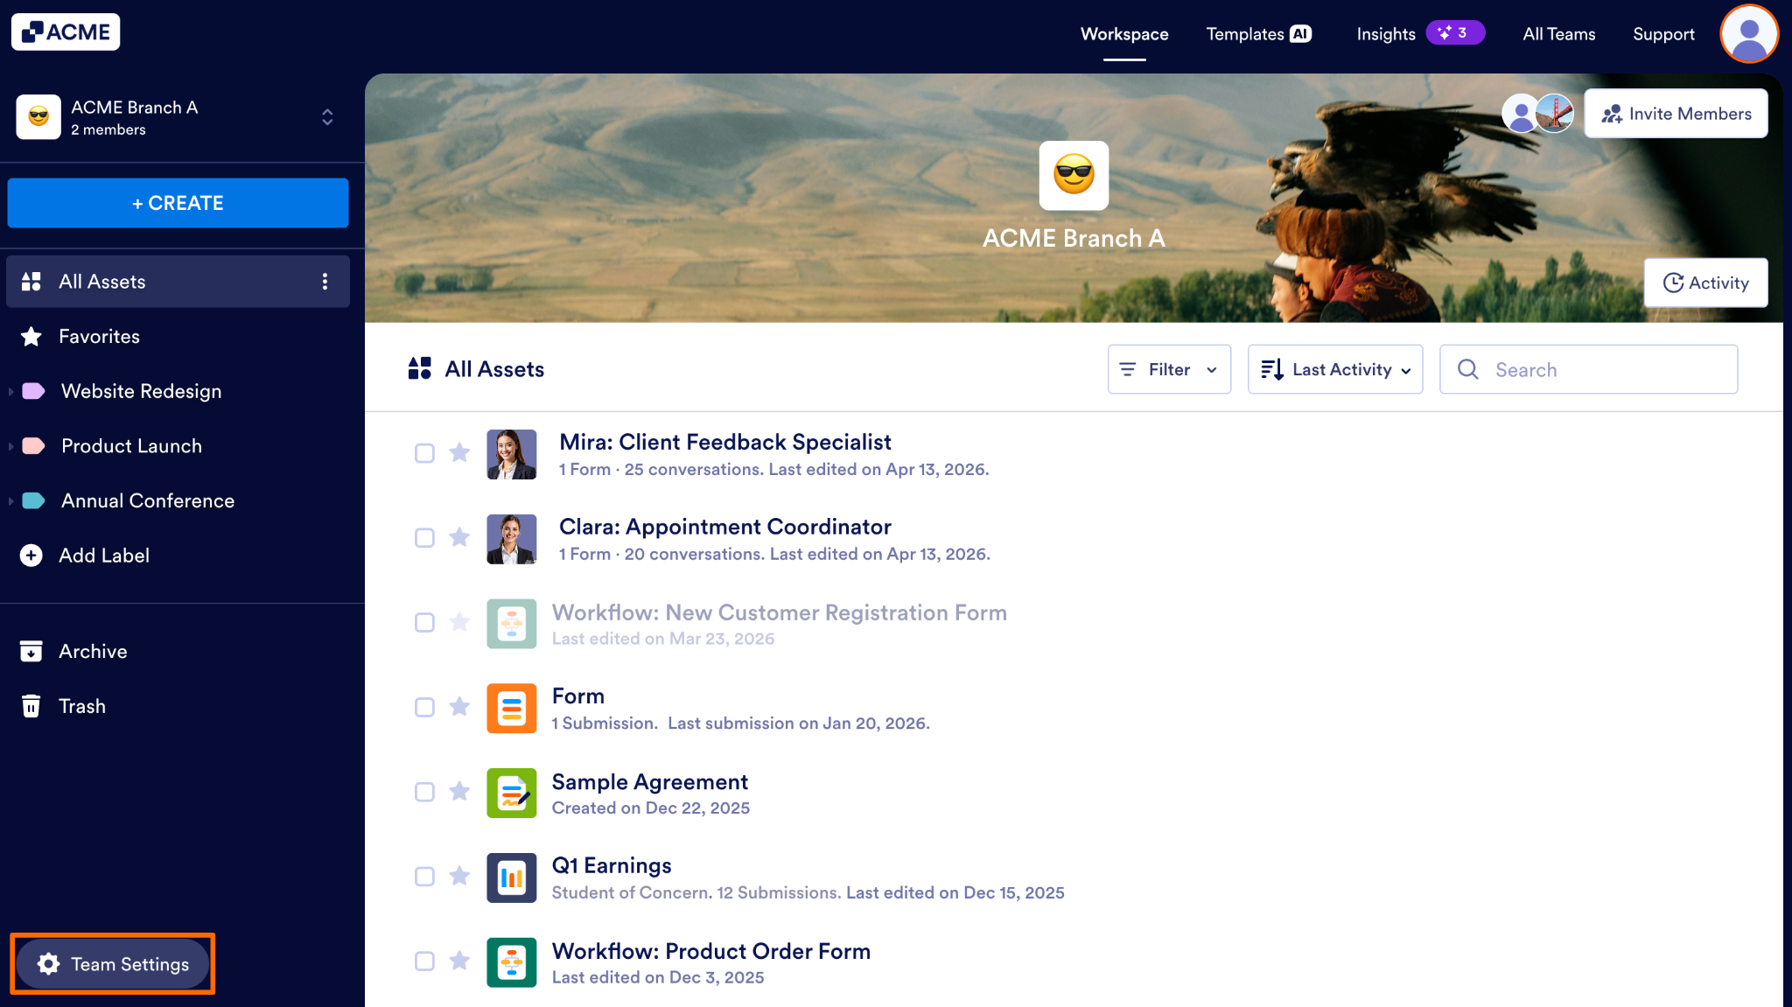Click '2 members' text under team name
Viewport: 1792px width, 1007px height.
coord(108,129)
